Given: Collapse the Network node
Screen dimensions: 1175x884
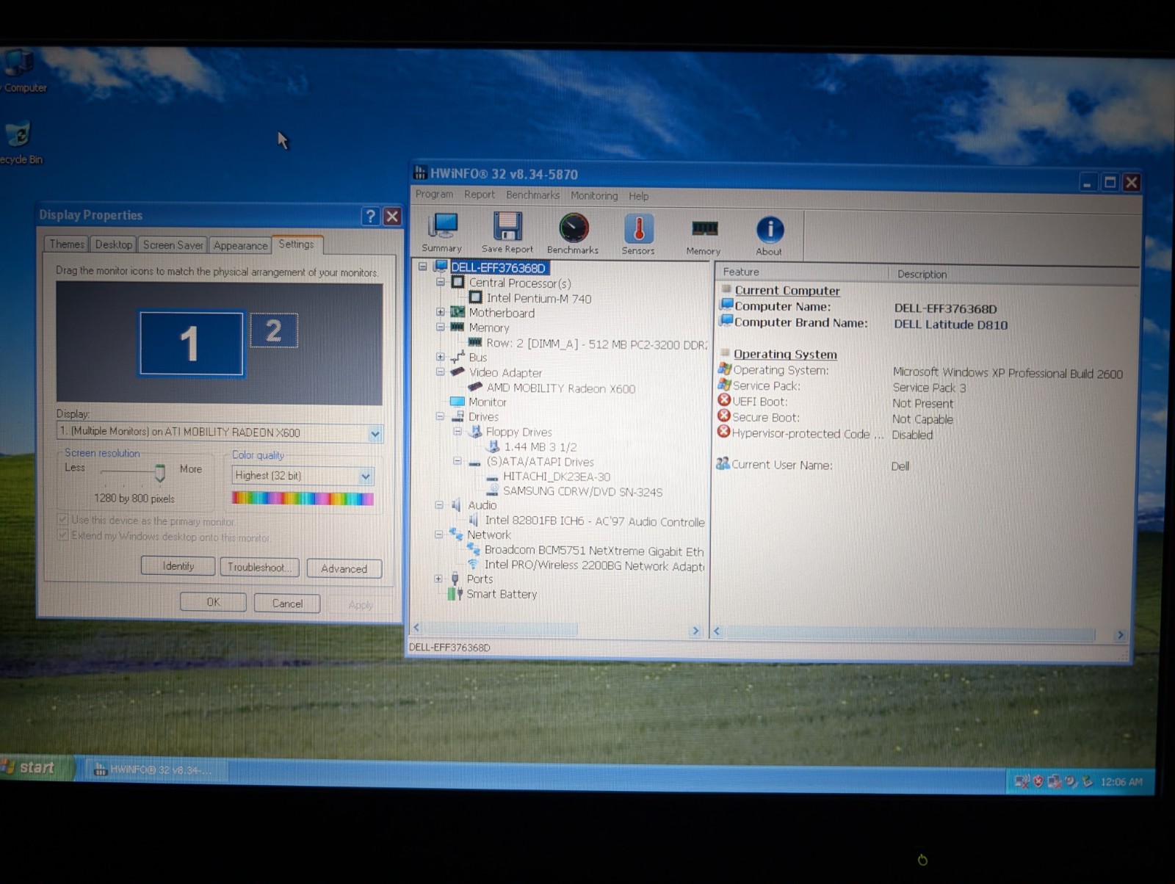Looking at the screenshot, I should (x=439, y=535).
